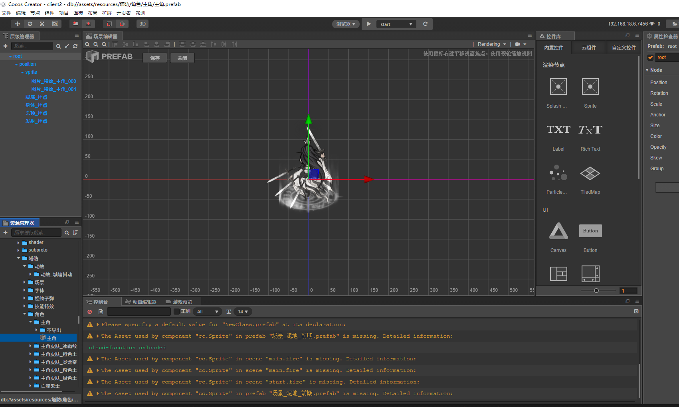Select the rotate transform tool

[30, 24]
